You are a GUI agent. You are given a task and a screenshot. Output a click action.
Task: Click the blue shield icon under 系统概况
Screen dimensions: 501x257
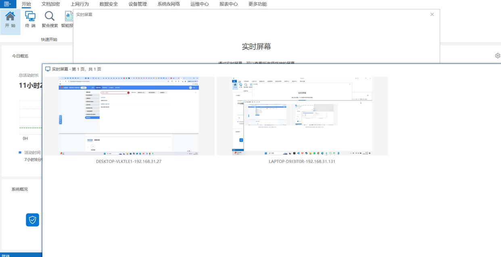(x=33, y=220)
